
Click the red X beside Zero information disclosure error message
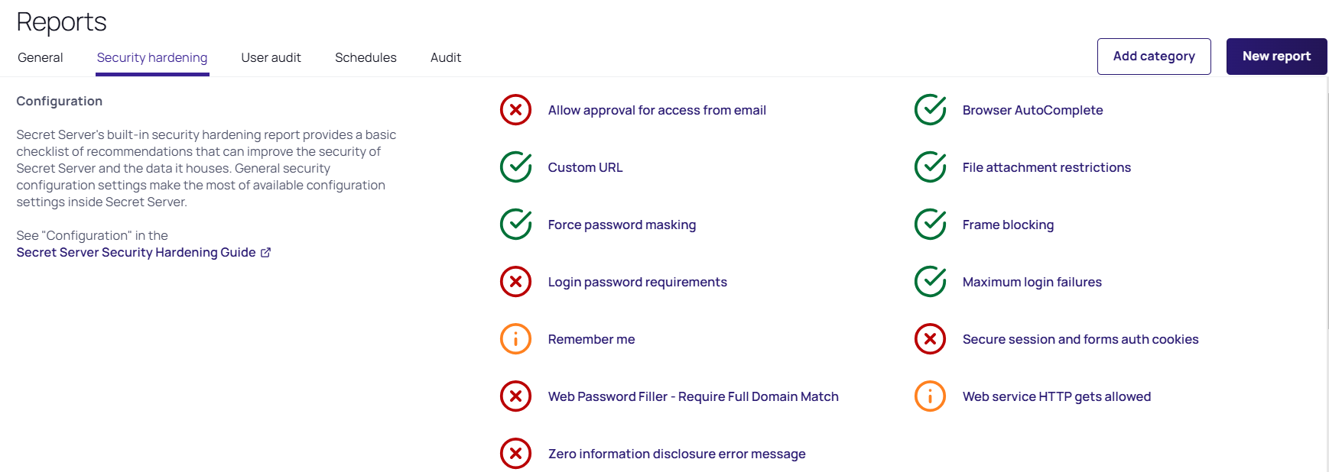pos(515,454)
